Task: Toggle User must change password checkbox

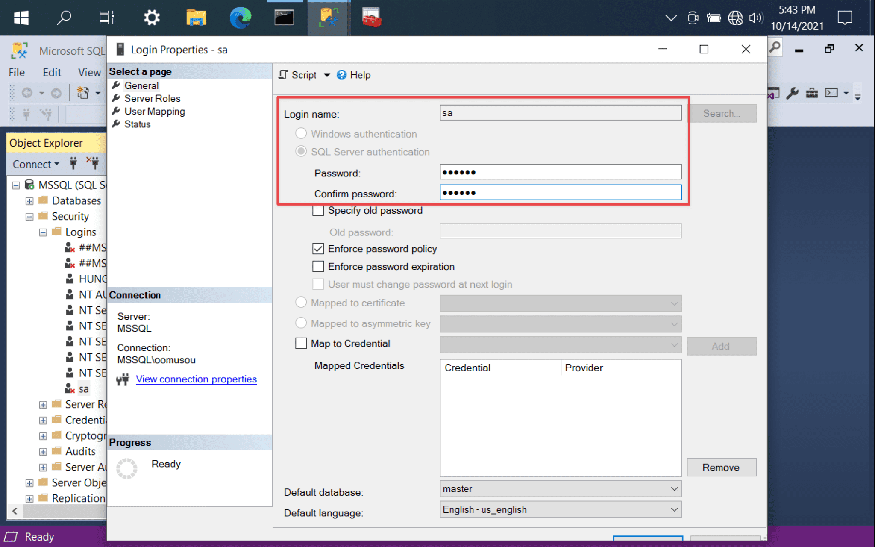Action: pyautogui.click(x=318, y=285)
